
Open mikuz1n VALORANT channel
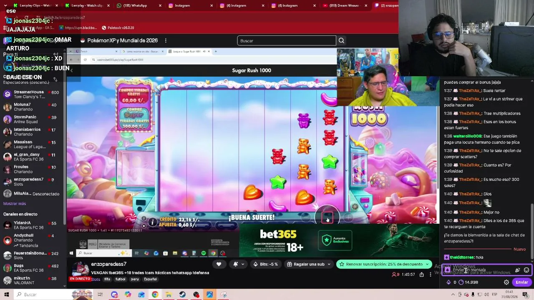coord(33,280)
